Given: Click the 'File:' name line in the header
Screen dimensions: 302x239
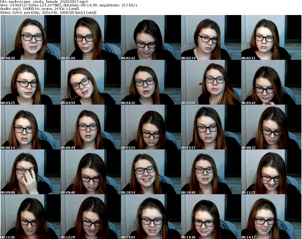Looking at the screenshot, I should pos(44,2).
